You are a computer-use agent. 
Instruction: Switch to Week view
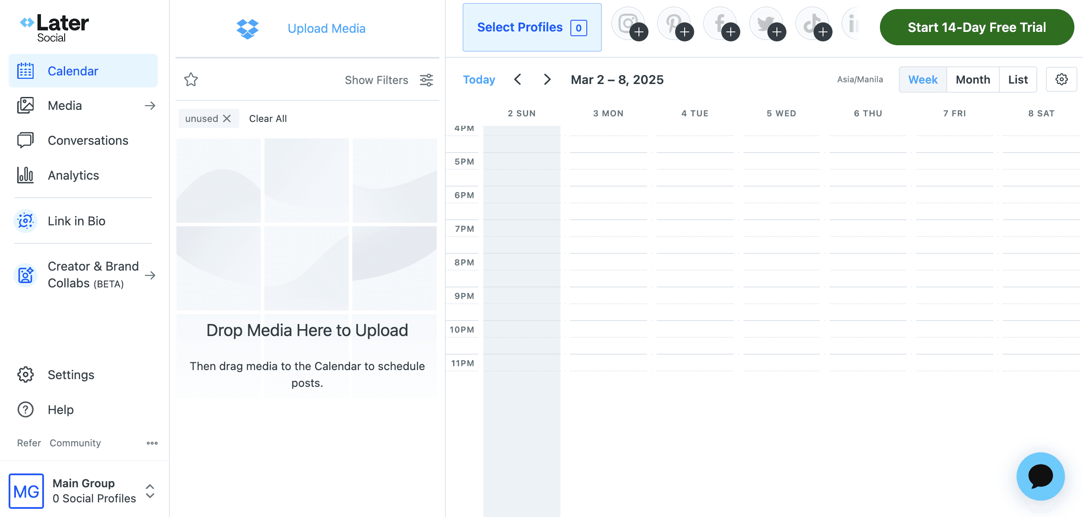point(923,80)
